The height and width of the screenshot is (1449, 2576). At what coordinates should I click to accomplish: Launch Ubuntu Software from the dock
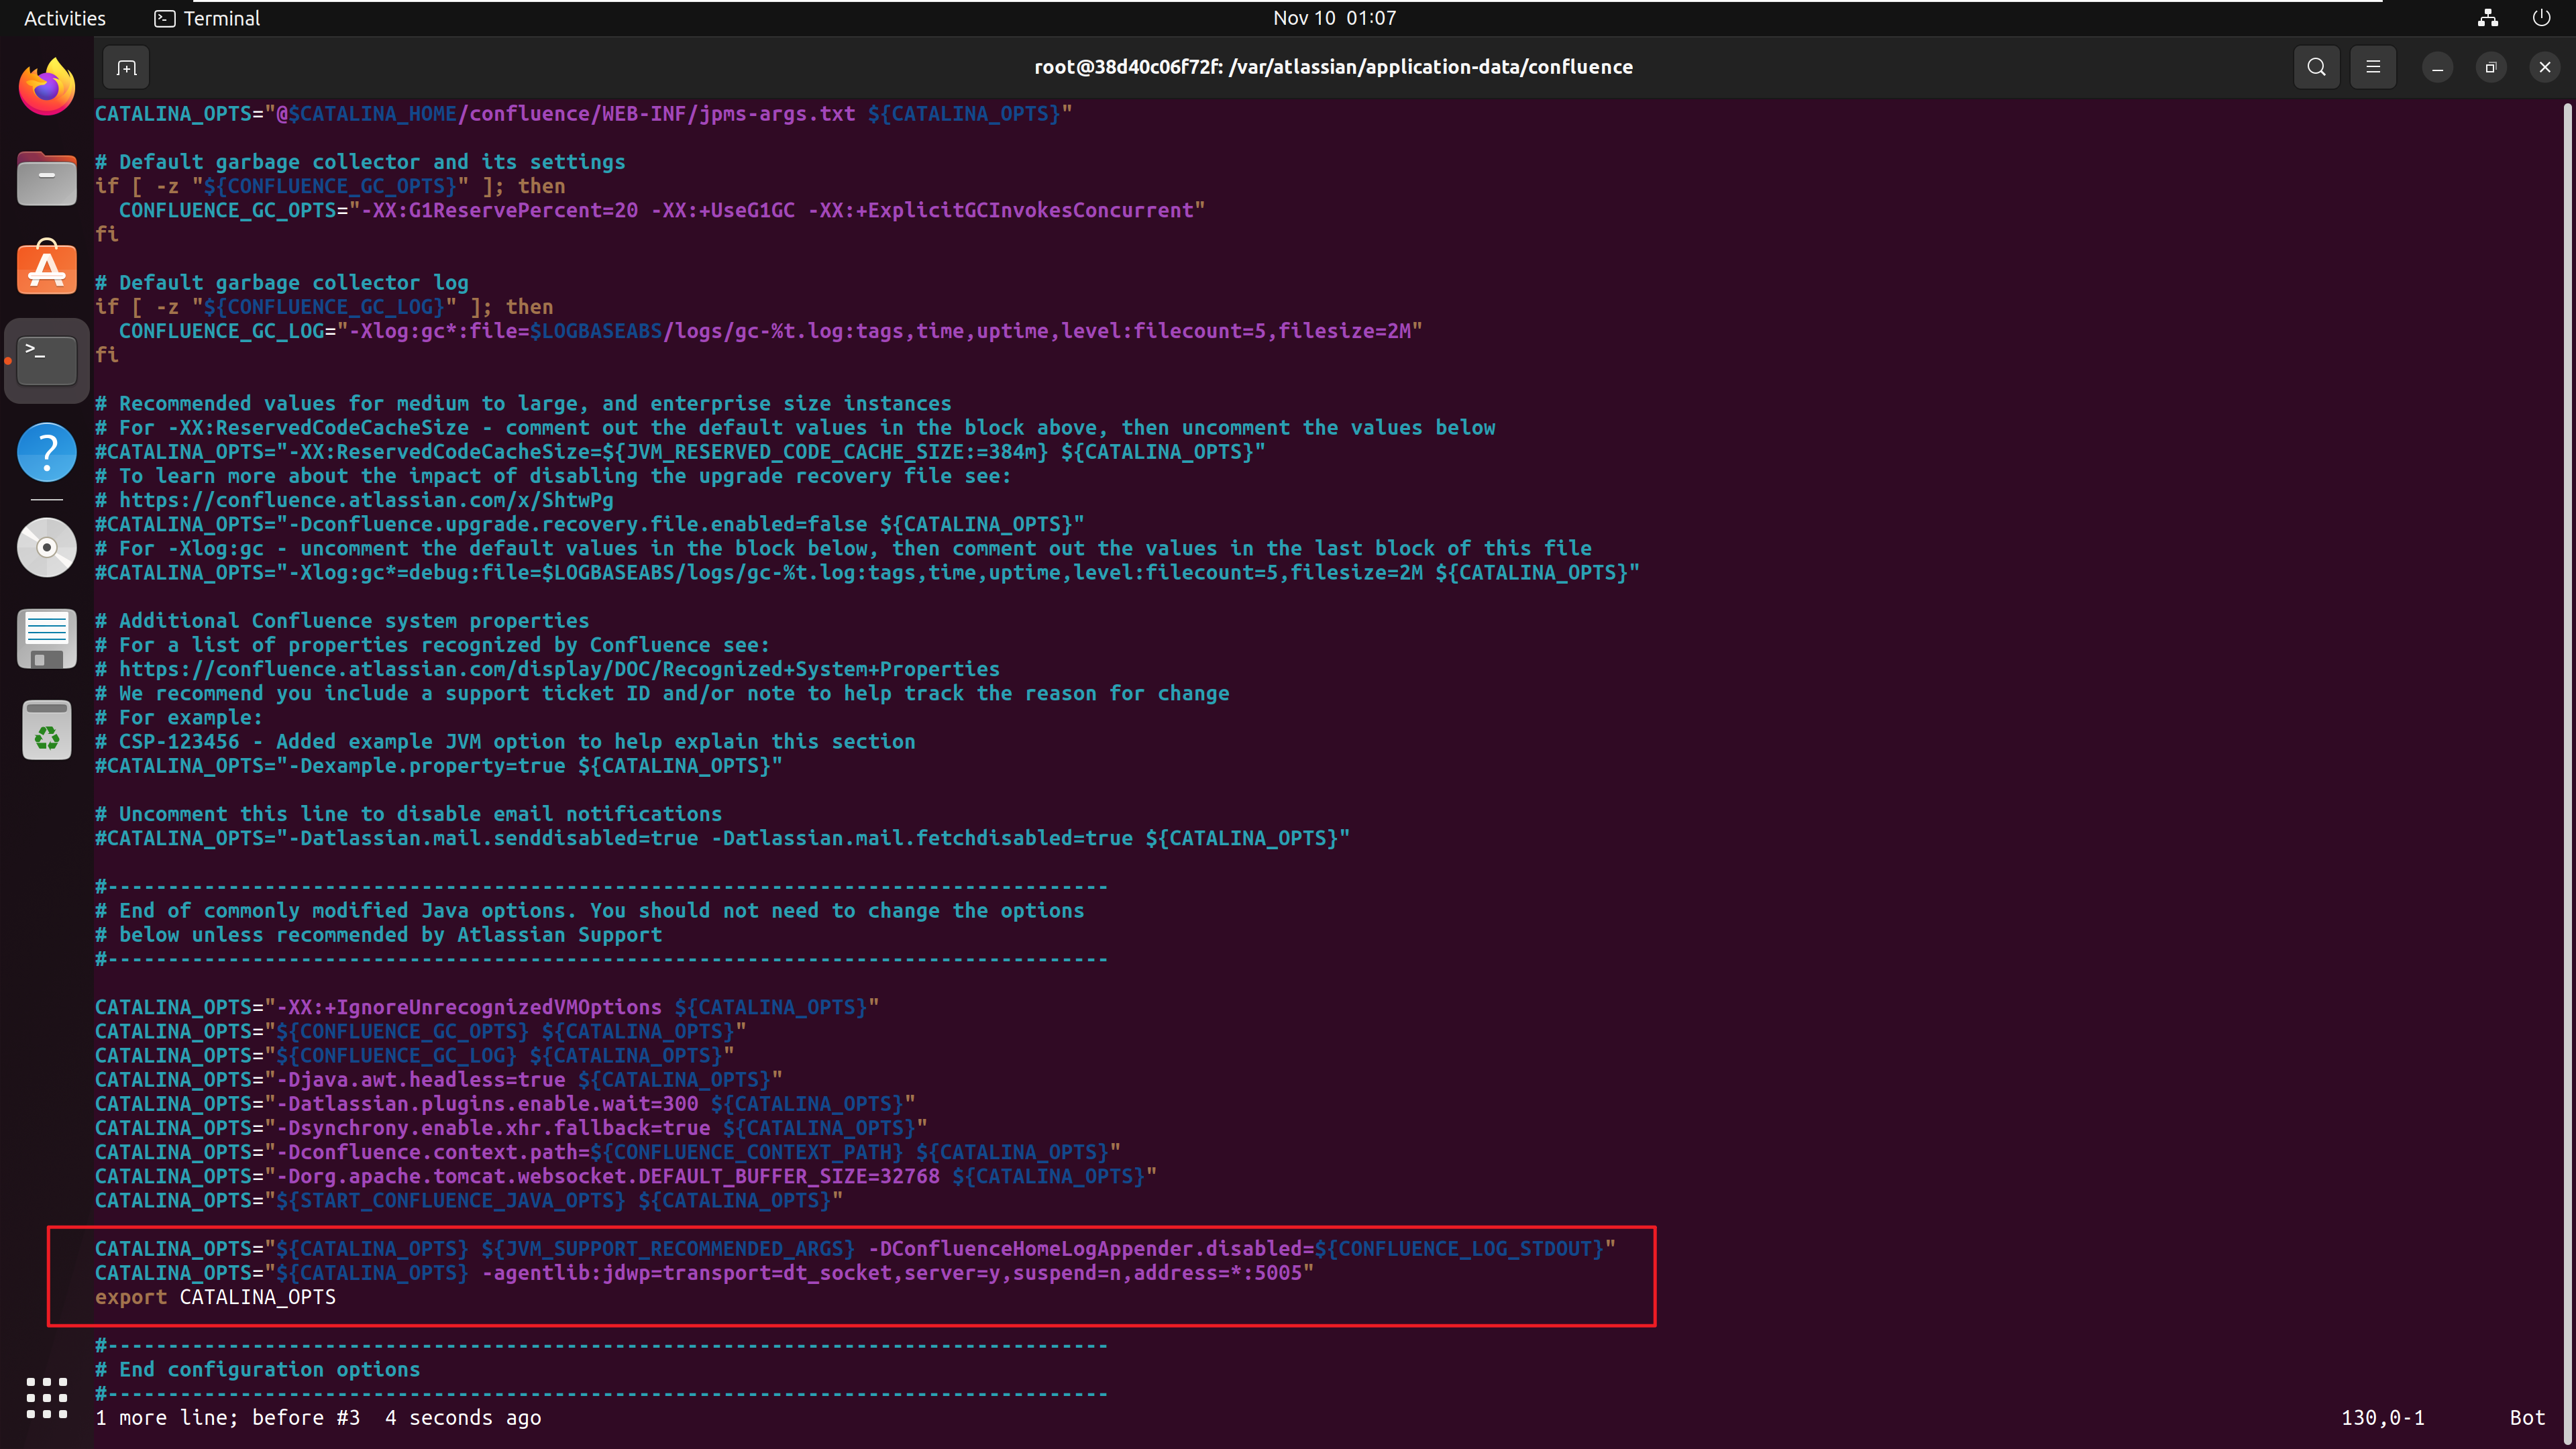coord(47,268)
